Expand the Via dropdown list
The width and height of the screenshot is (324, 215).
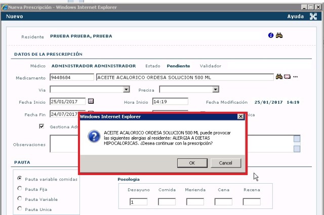(x=127, y=90)
